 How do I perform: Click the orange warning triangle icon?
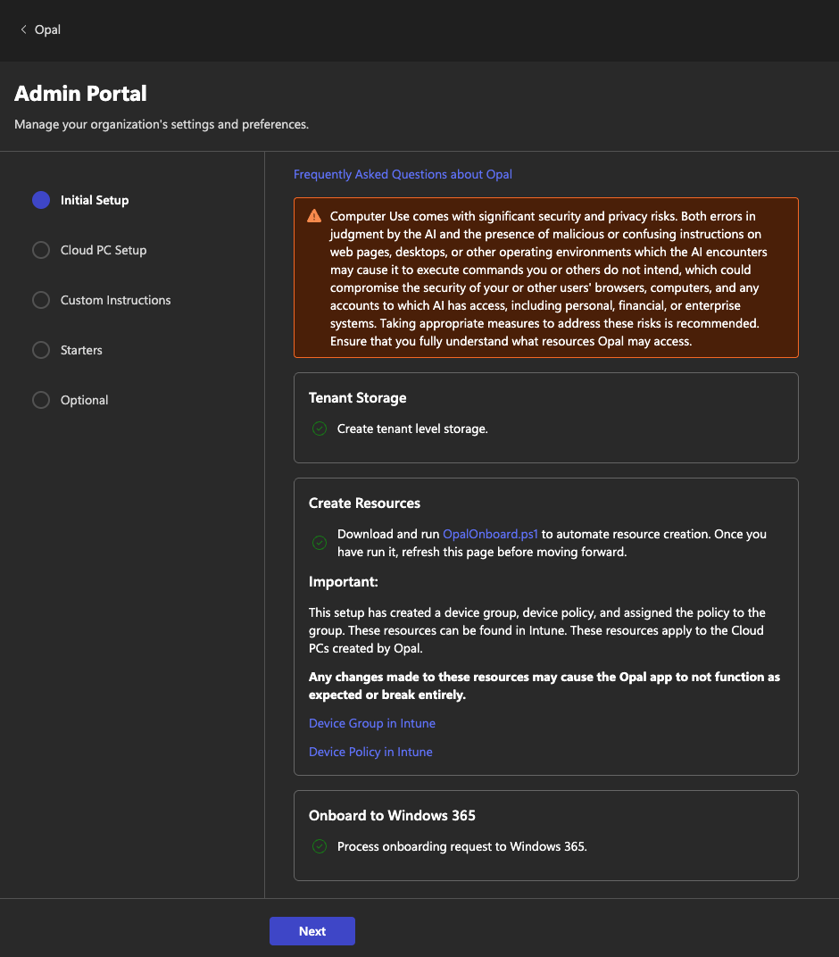pyautogui.click(x=313, y=216)
